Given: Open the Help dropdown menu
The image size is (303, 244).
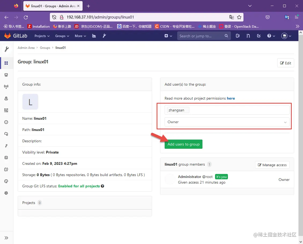Looking at the screenshot, I should (x=271, y=36).
